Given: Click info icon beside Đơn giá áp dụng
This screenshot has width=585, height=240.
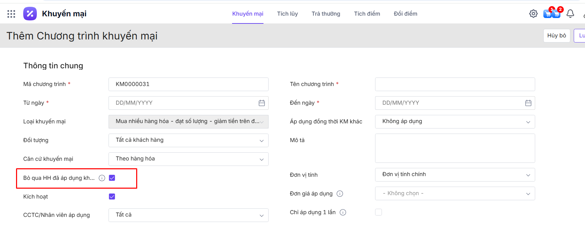Looking at the screenshot, I should point(340,194).
